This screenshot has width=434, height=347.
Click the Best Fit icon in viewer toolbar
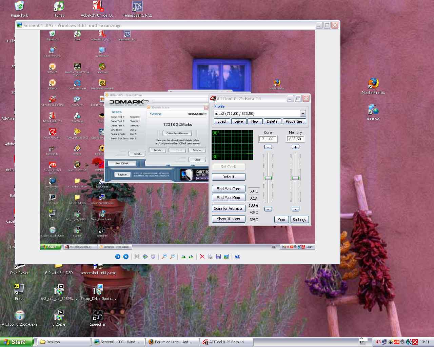(x=137, y=257)
